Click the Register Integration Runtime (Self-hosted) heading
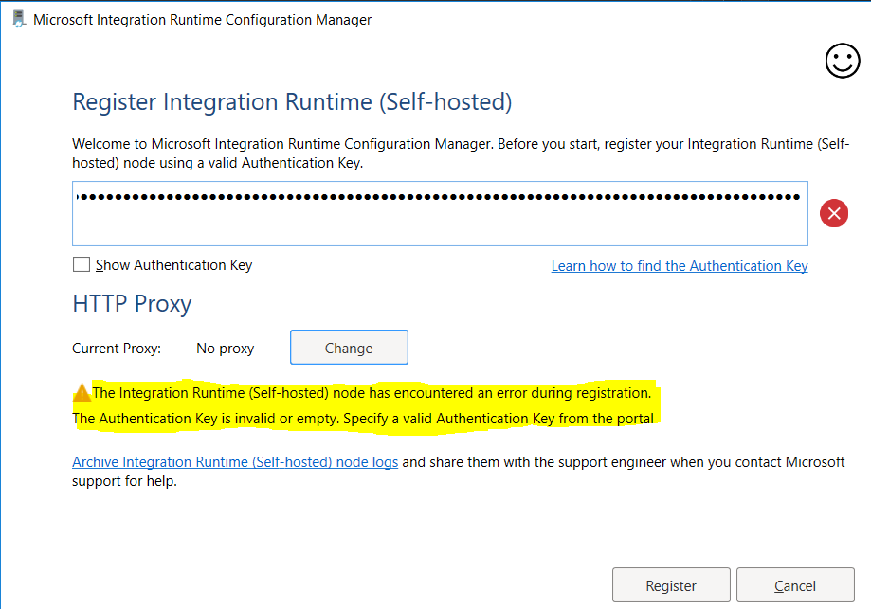 pos(292,102)
